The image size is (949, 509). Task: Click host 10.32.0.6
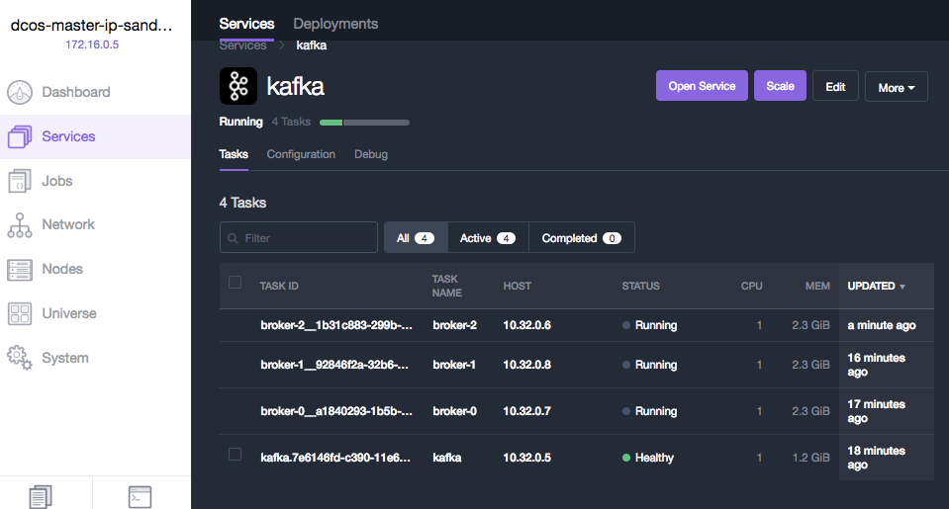tap(527, 325)
